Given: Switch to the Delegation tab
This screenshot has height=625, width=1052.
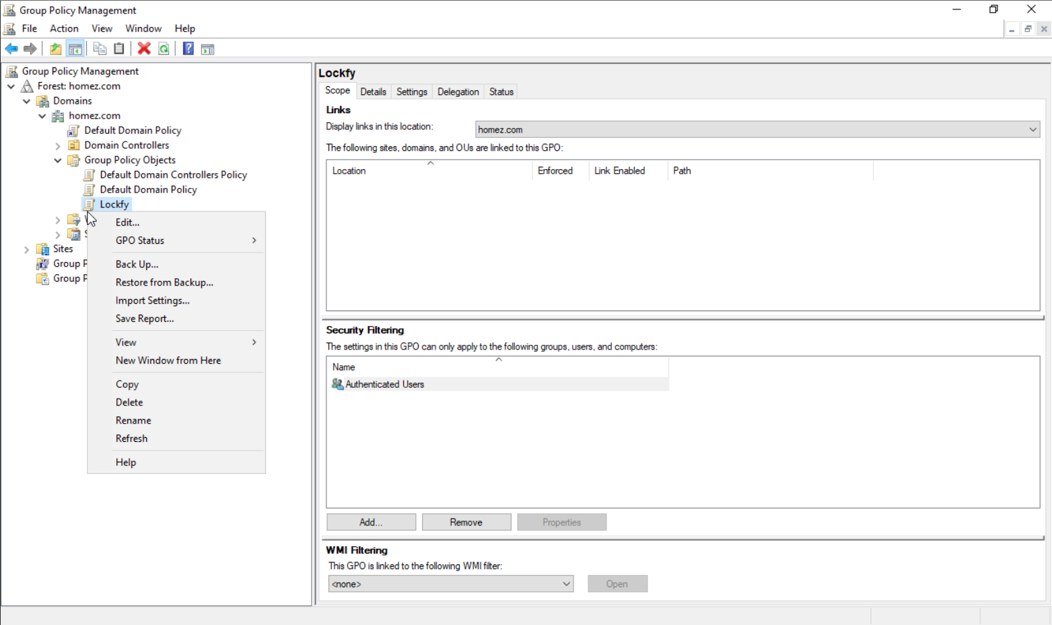Looking at the screenshot, I should 458,92.
